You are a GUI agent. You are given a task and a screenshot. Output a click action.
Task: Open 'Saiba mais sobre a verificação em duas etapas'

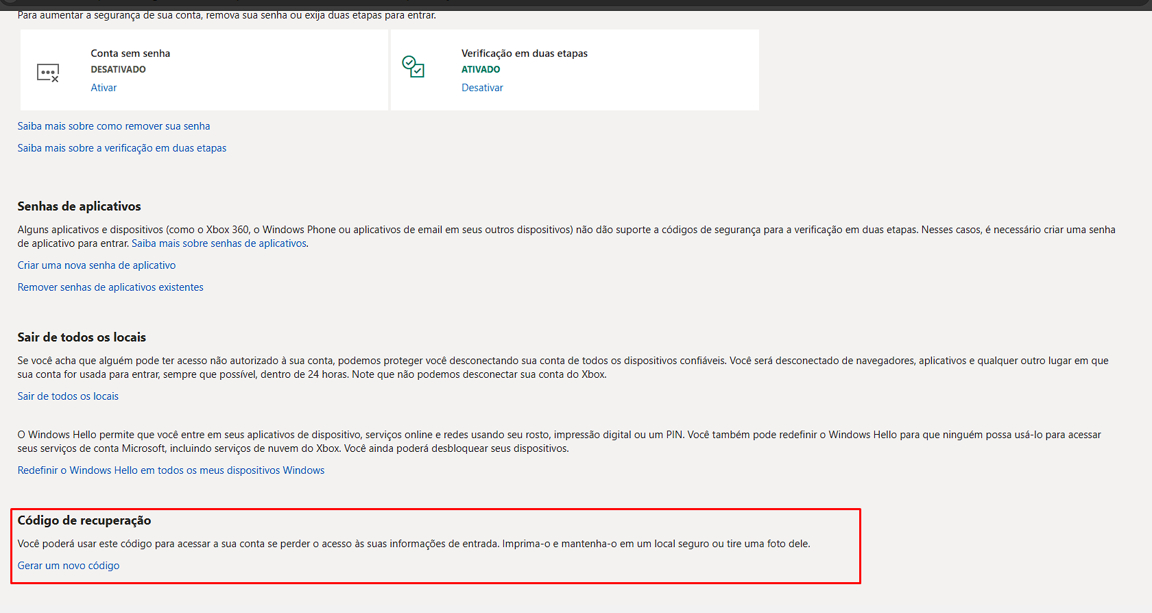[x=122, y=148]
